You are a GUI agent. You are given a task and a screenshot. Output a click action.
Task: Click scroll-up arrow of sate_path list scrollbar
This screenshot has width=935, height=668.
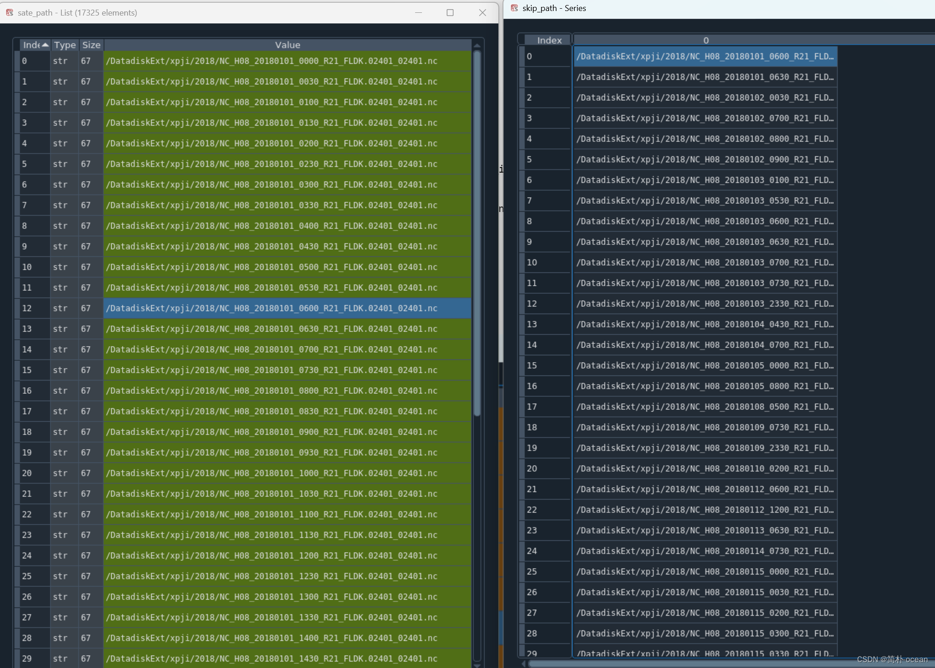(x=477, y=45)
